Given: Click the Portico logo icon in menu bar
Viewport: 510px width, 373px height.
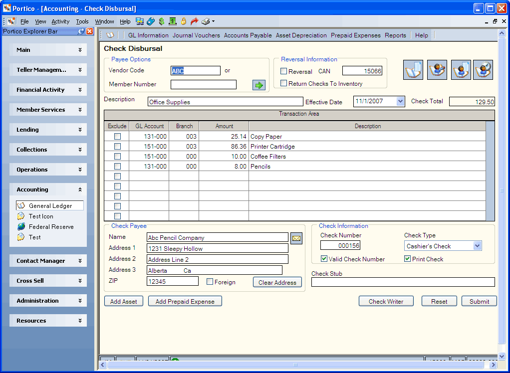Looking at the screenshot, I should coord(11,21).
